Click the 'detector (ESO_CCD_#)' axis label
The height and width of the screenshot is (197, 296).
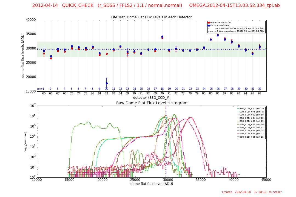152,98
